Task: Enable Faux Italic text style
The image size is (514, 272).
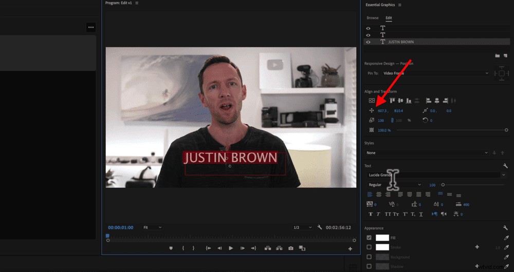Action: click(x=378, y=214)
